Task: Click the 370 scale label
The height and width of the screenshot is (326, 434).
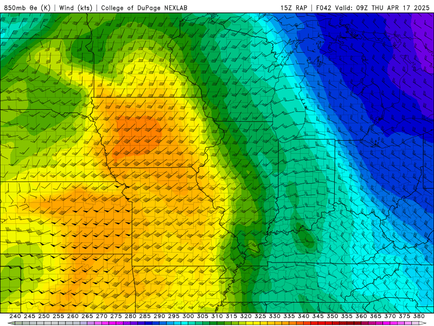Action: tap(390, 316)
